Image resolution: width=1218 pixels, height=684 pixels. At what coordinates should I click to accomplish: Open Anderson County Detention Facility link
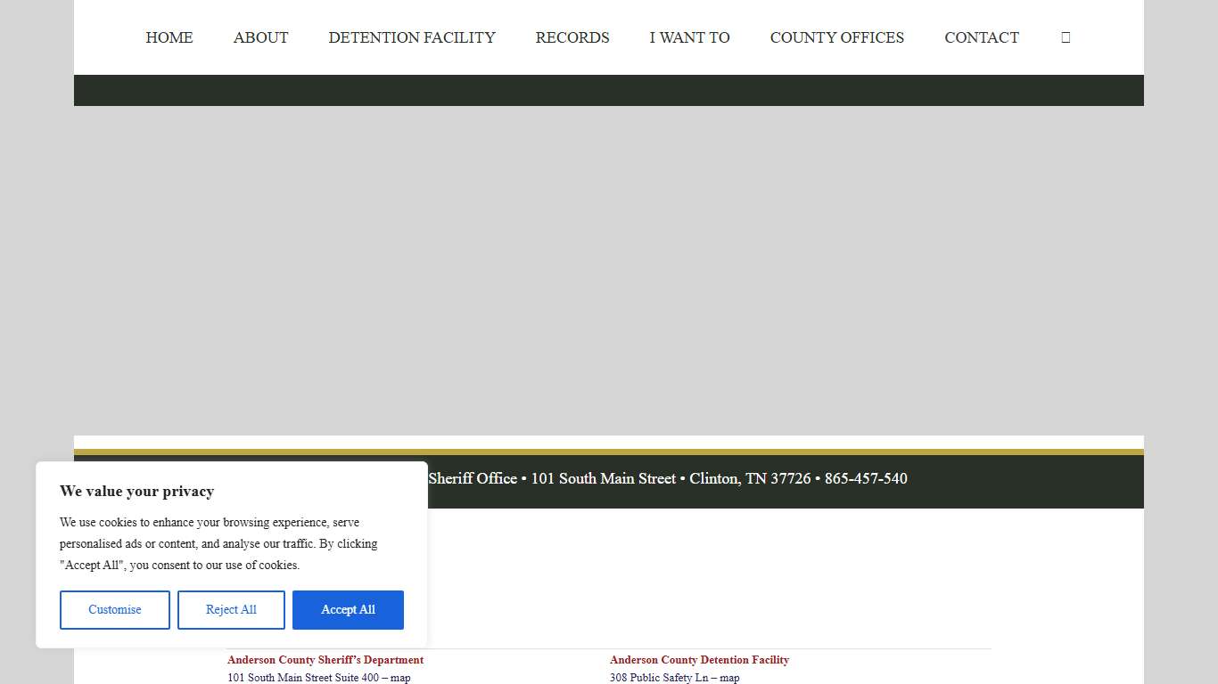tap(699, 660)
